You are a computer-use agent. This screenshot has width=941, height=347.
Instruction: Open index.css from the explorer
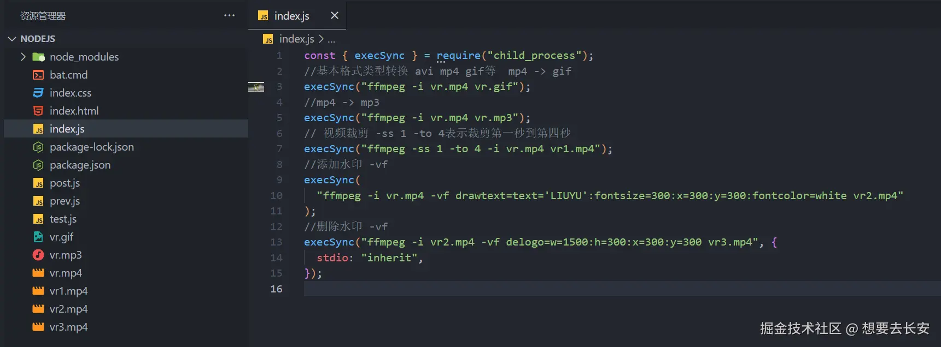(x=71, y=93)
